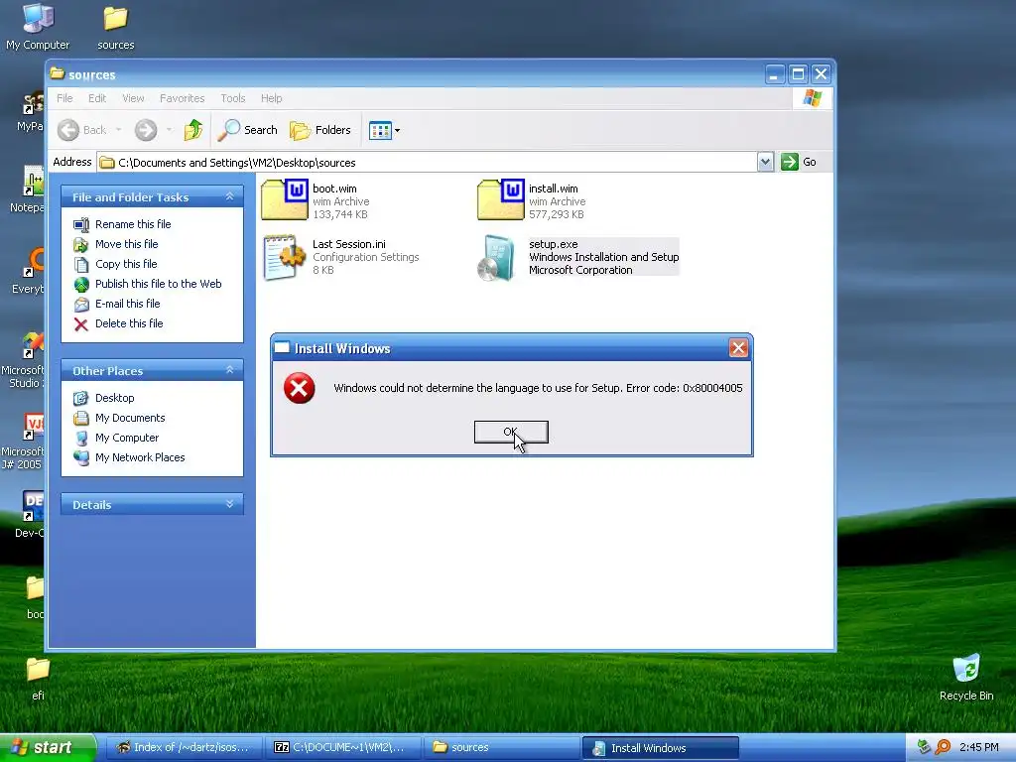This screenshot has width=1016, height=762.
Task: Click the Forward arrow toolbar button
Action: point(146,130)
